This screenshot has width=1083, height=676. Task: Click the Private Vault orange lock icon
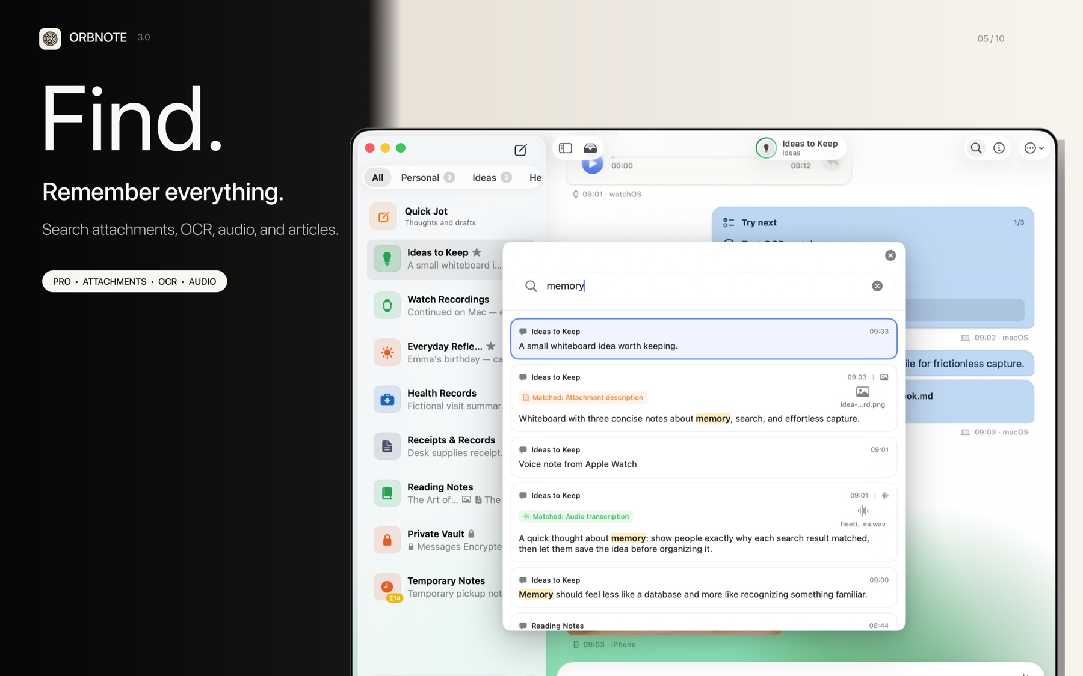(x=387, y=540)
